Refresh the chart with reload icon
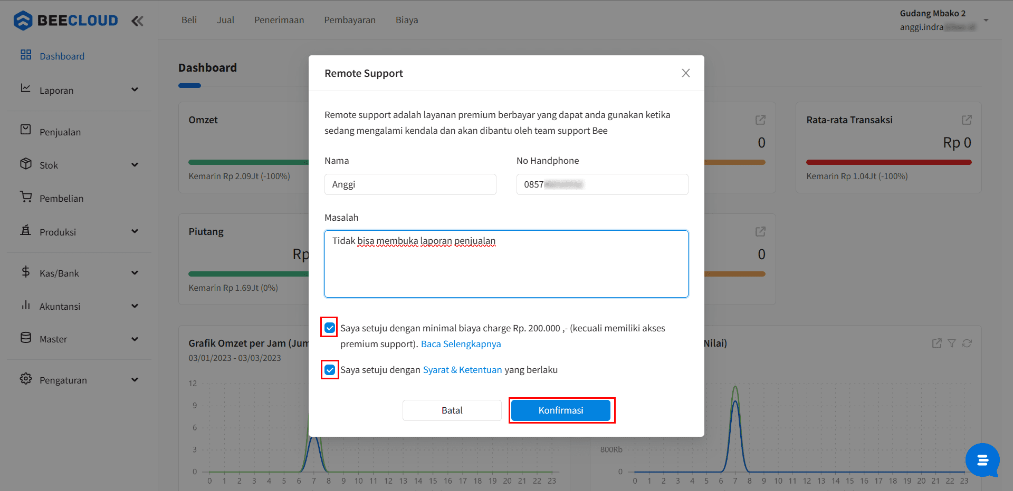Viewport: 1013px width, 491px height. point(967,343)
